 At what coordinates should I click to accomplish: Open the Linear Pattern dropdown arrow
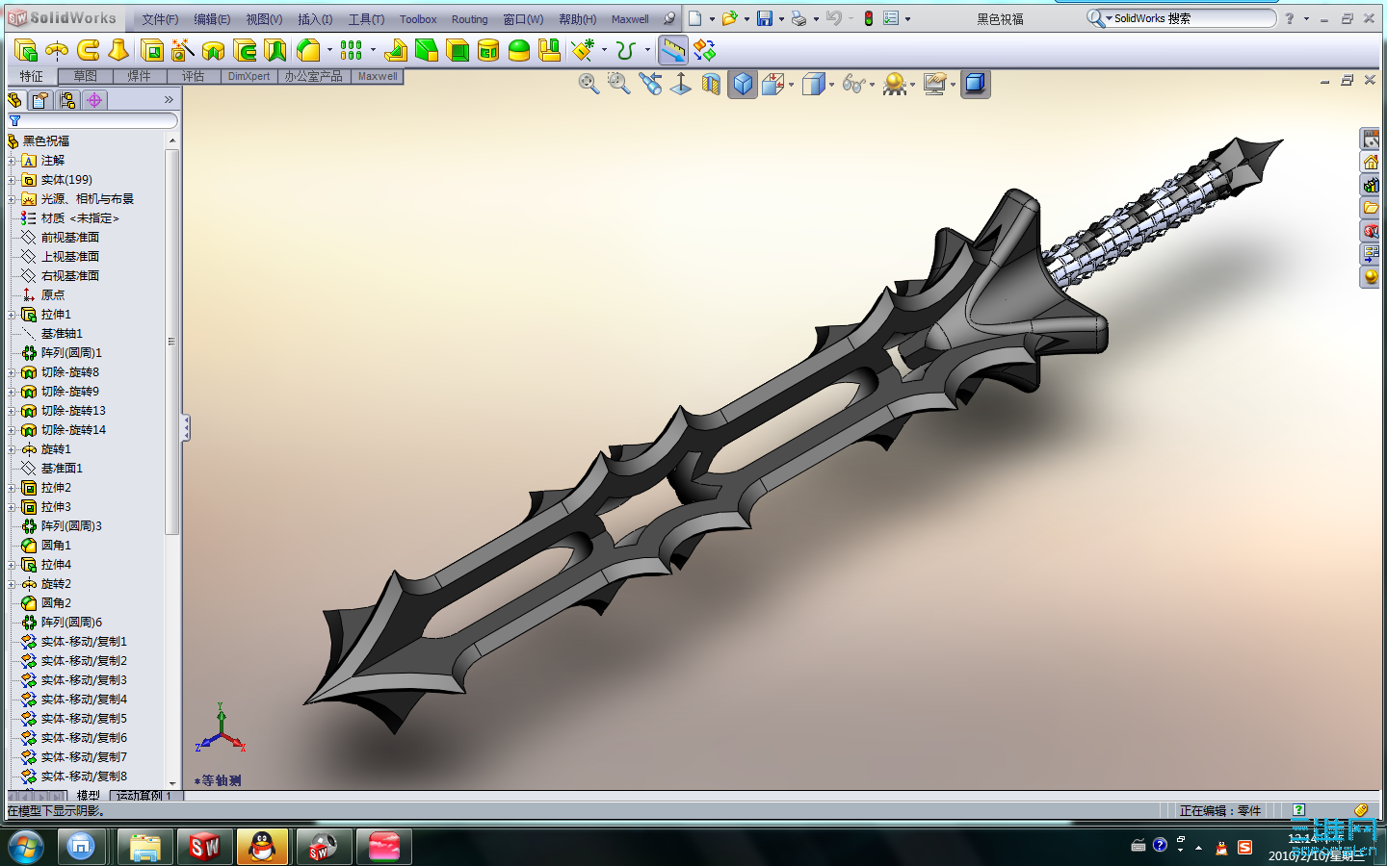(373, 50)
